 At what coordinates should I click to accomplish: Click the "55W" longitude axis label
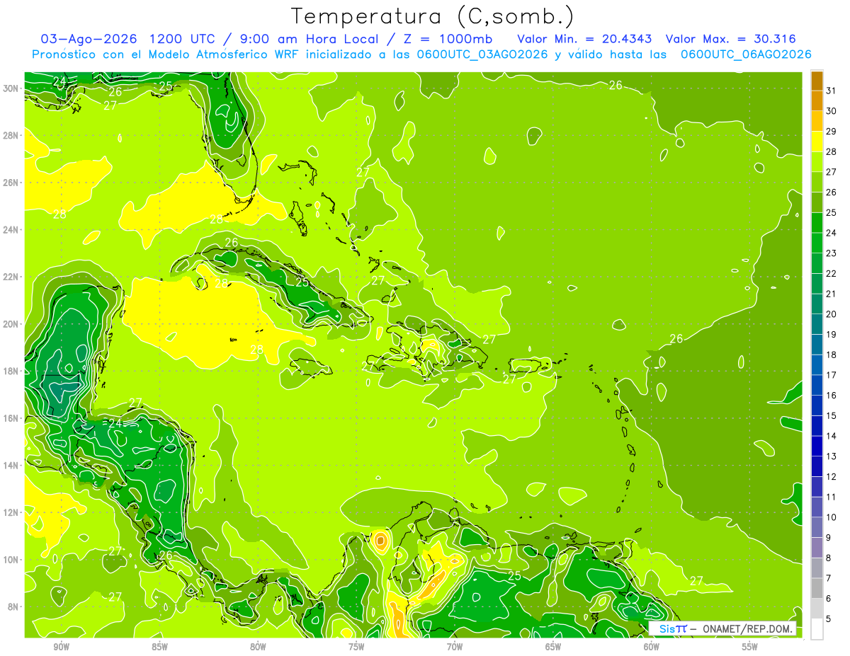pyautogui.click(x=750, y=647)
